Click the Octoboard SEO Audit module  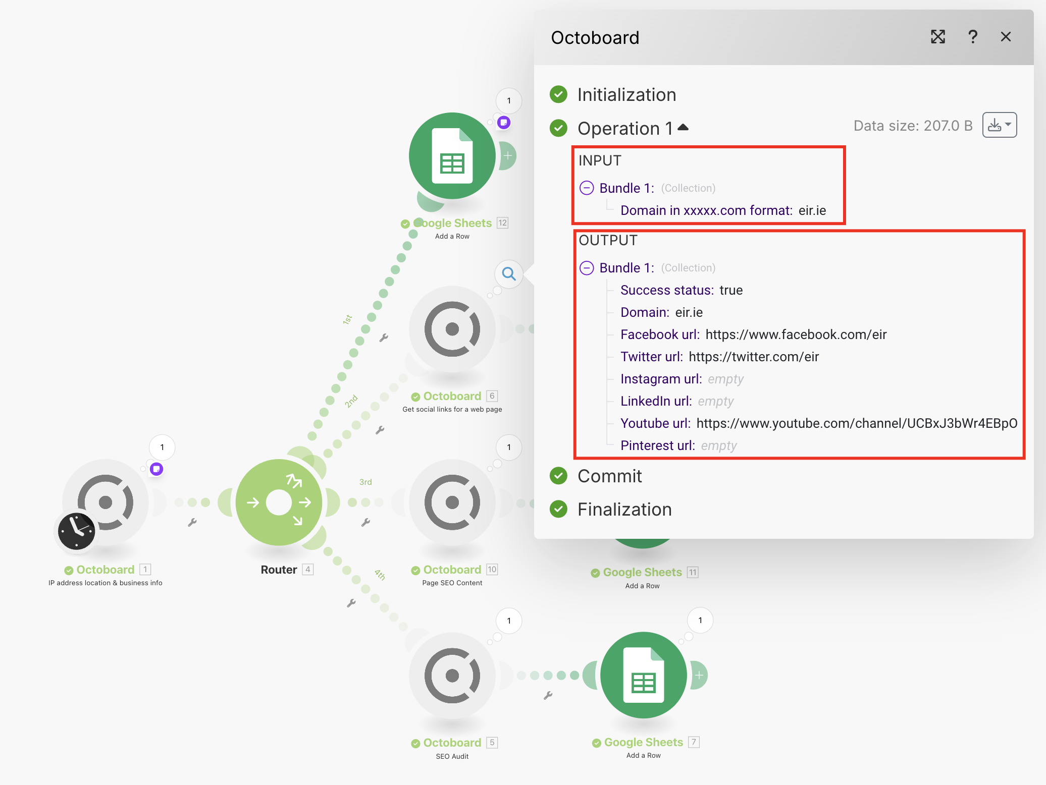tap(452, 675)
